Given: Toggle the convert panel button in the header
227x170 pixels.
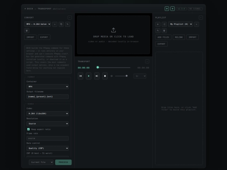Looking at the screenshot, I should pos(167,9).
